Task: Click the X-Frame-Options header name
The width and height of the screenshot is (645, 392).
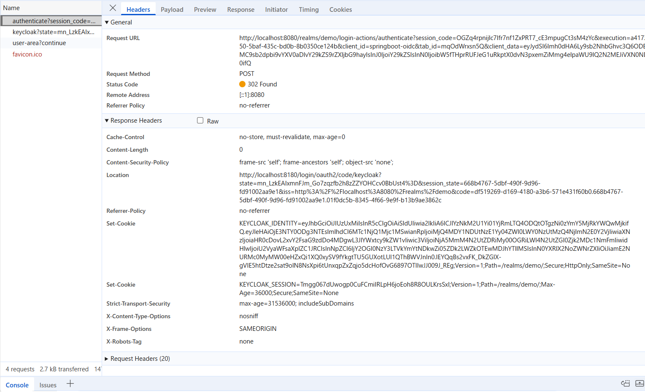Action: [x=129, y=329]
